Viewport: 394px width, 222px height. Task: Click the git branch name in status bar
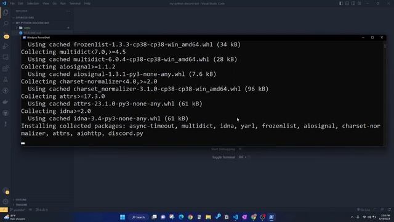tap(18, 210)
